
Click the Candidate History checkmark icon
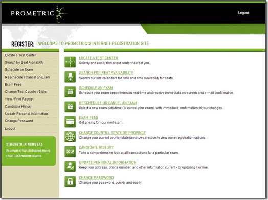(x=70, y=152)
